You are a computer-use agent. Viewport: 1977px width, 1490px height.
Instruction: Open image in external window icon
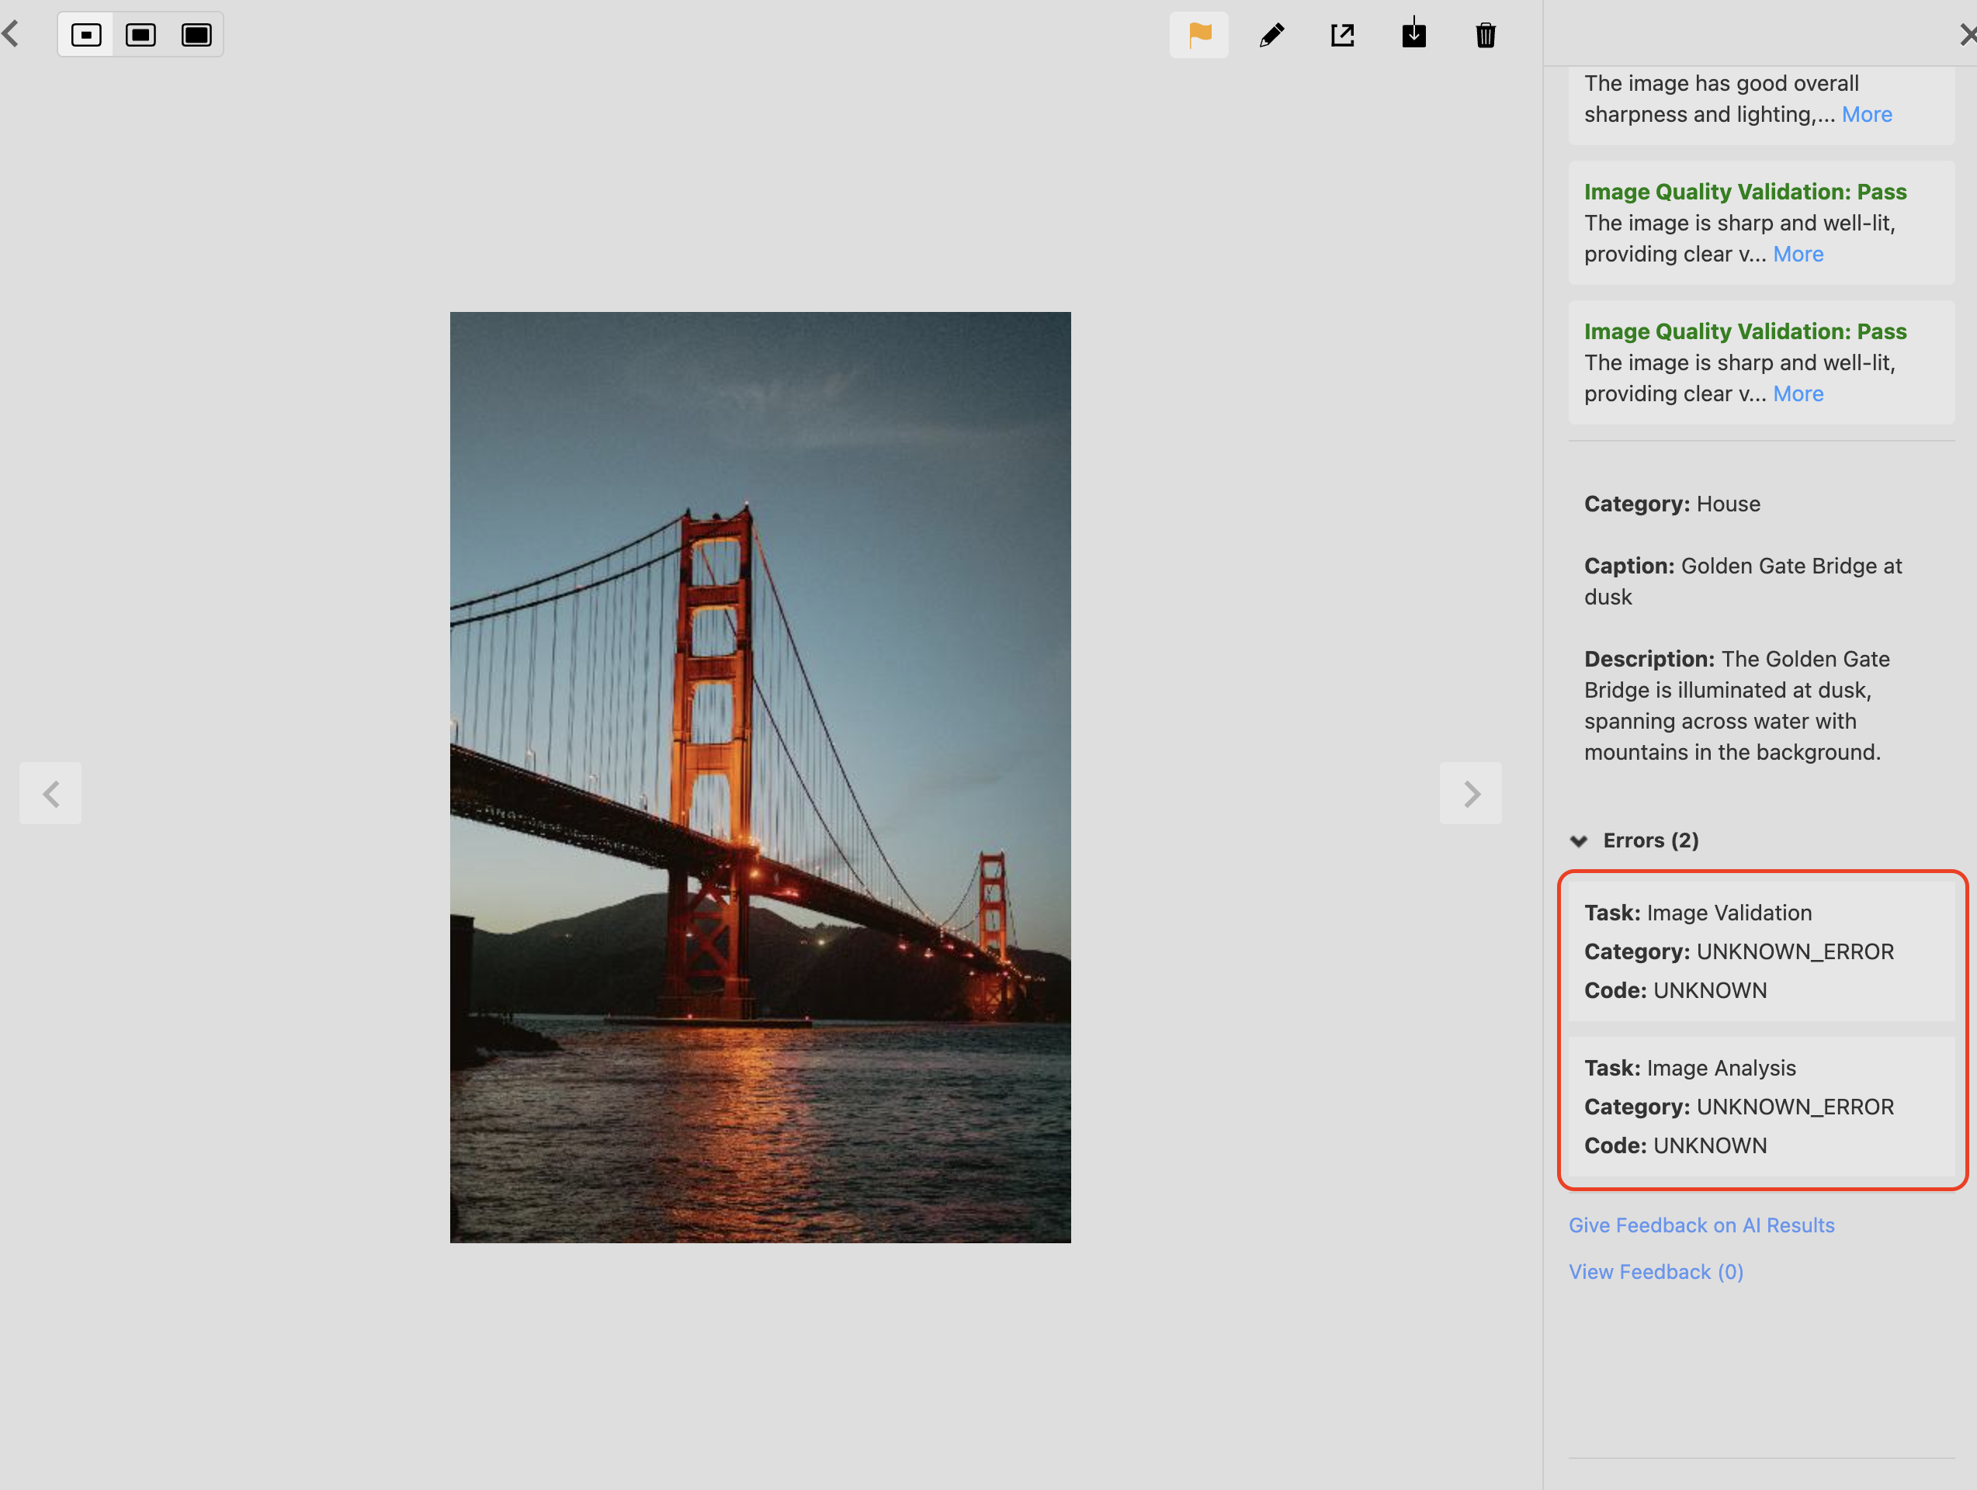pos(1342,35)
